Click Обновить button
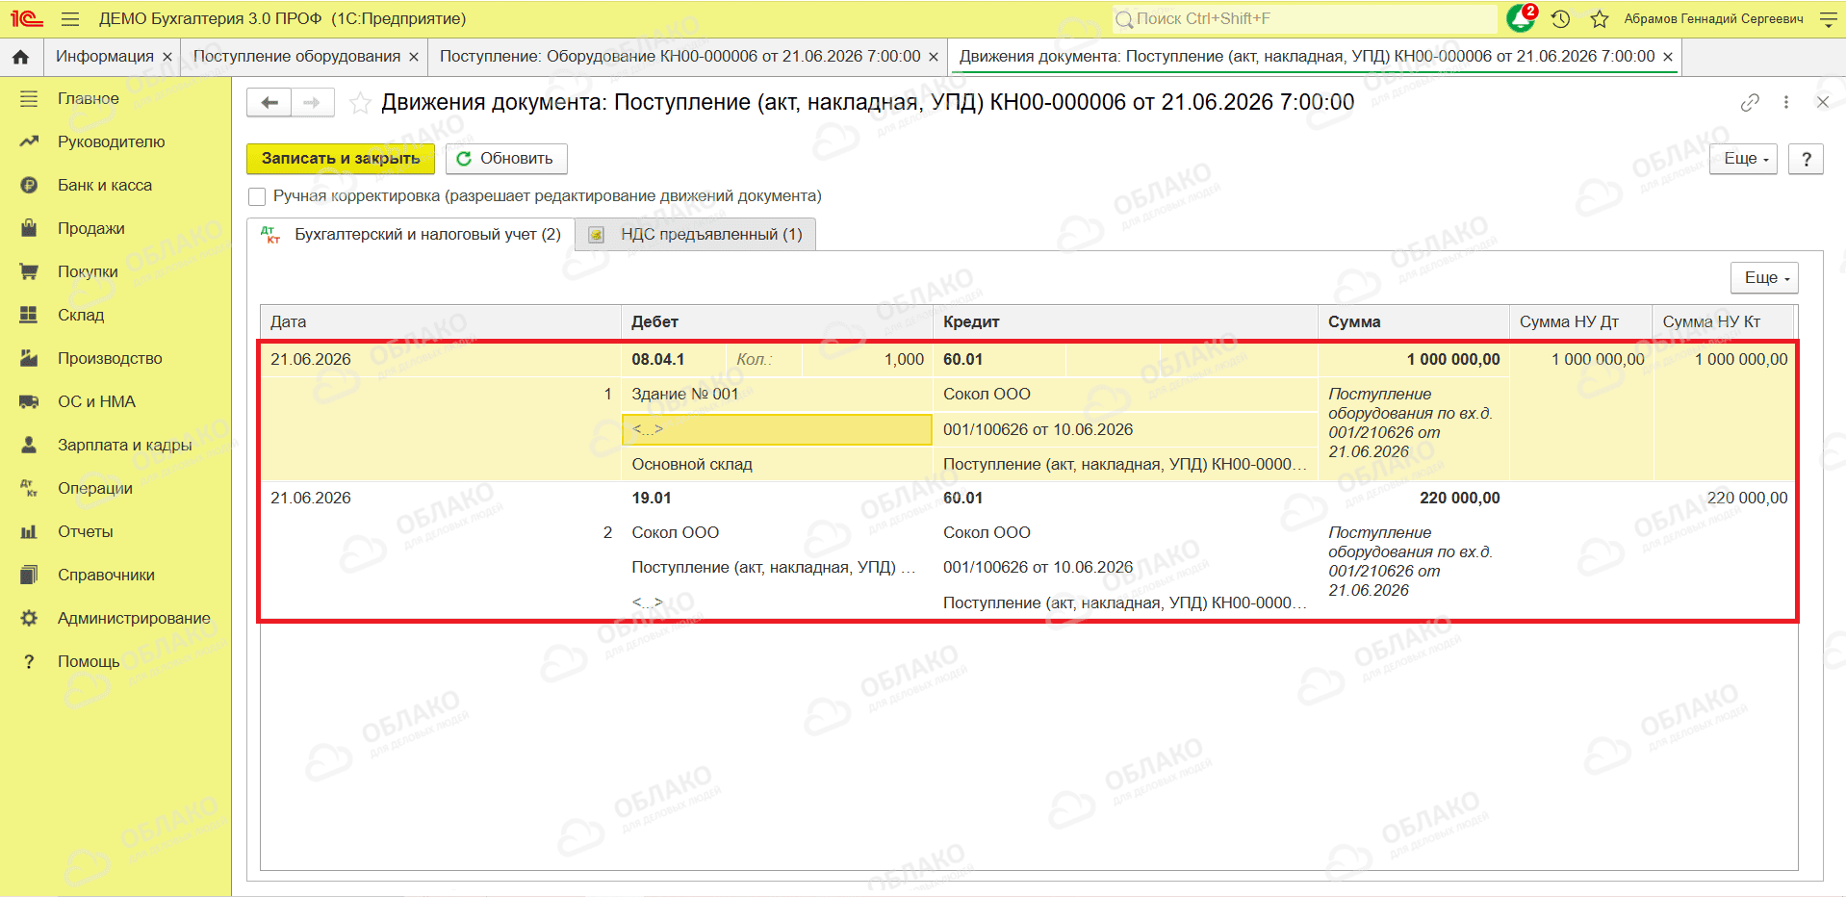Screen dimensions: 1846x897 pyautogui.click(x=506, y=159)
